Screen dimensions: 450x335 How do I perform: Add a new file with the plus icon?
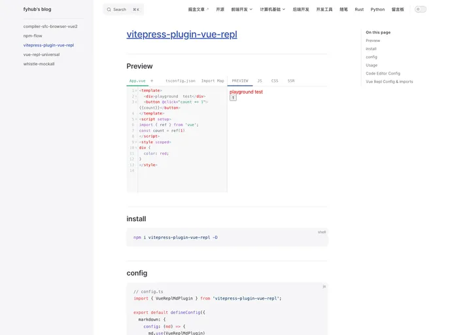[x=152, y=80]
